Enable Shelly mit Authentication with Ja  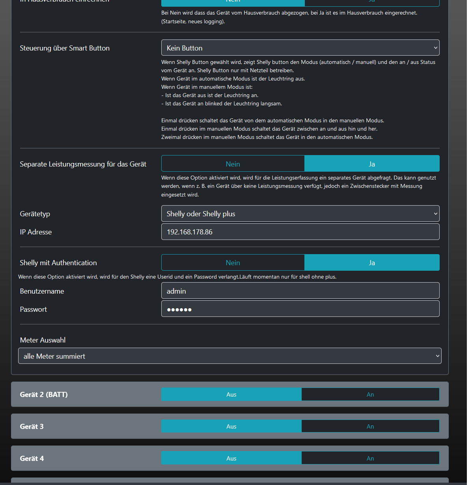[x=371, y=262]
